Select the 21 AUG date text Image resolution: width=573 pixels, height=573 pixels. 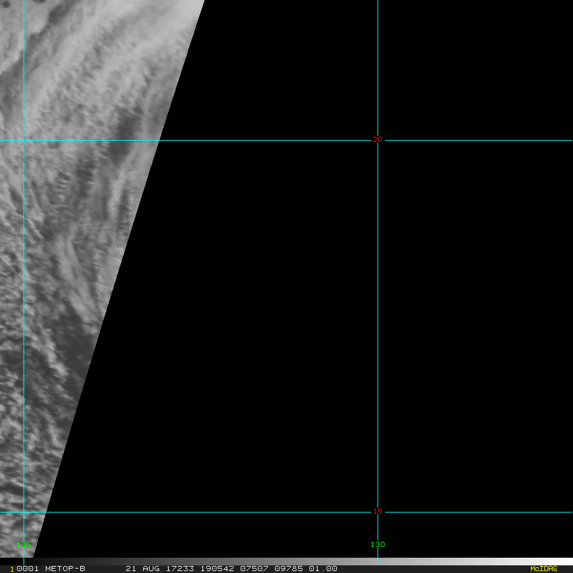pyautogui.click(x=143, y=569)
